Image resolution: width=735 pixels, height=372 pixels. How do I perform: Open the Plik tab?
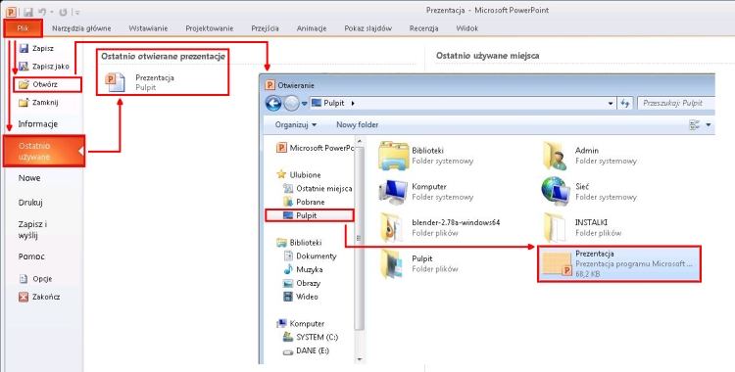coord(23,28)
